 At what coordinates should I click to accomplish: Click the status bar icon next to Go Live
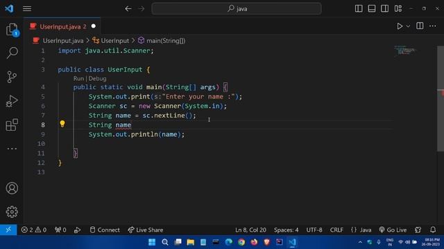coord(418,230)
